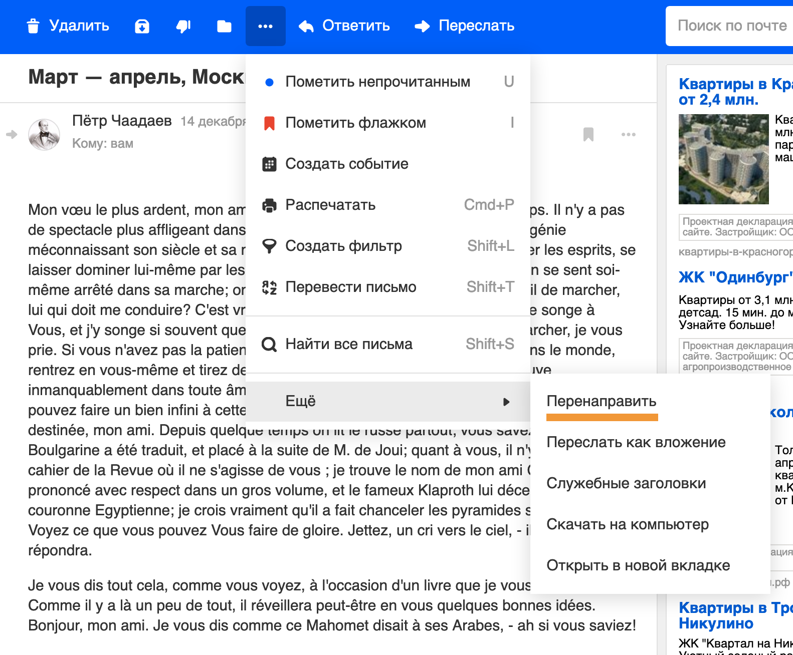793x655 pixels.
Task: Click Переслать как вложение in submenu
Action: point(650,442)
